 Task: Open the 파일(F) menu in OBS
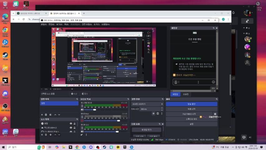click(44, 24)
